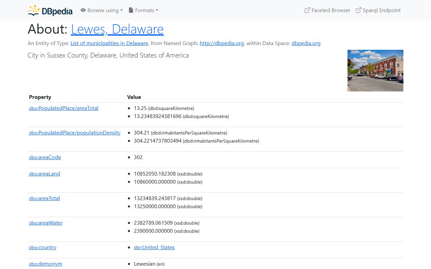Click the external link icon for Sparql Endpoint
The image size is (431, 269).
tap(359, 10)
